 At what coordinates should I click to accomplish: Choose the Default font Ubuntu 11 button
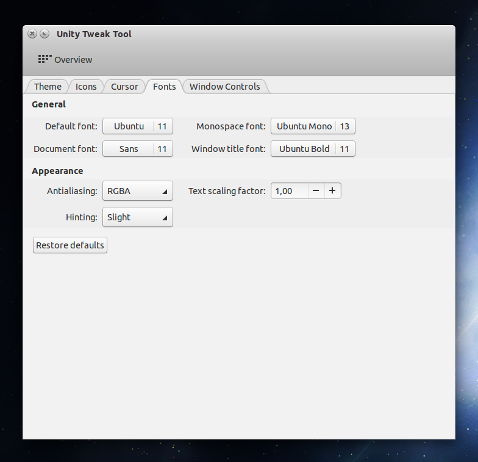pyautogui.click(x=138, y=126)
